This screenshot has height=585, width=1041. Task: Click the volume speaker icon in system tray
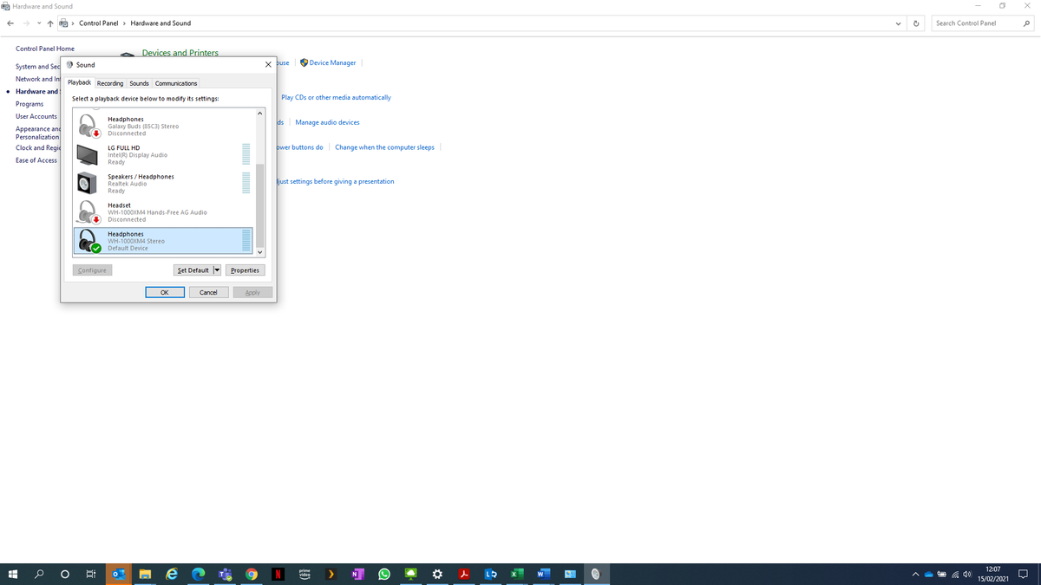pos(966,575)
